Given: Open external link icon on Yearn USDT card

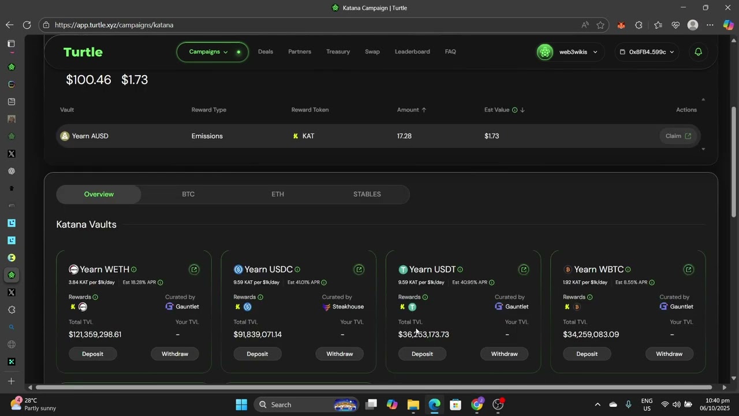Looking at the screenshot, I should (x=524, y=269).
